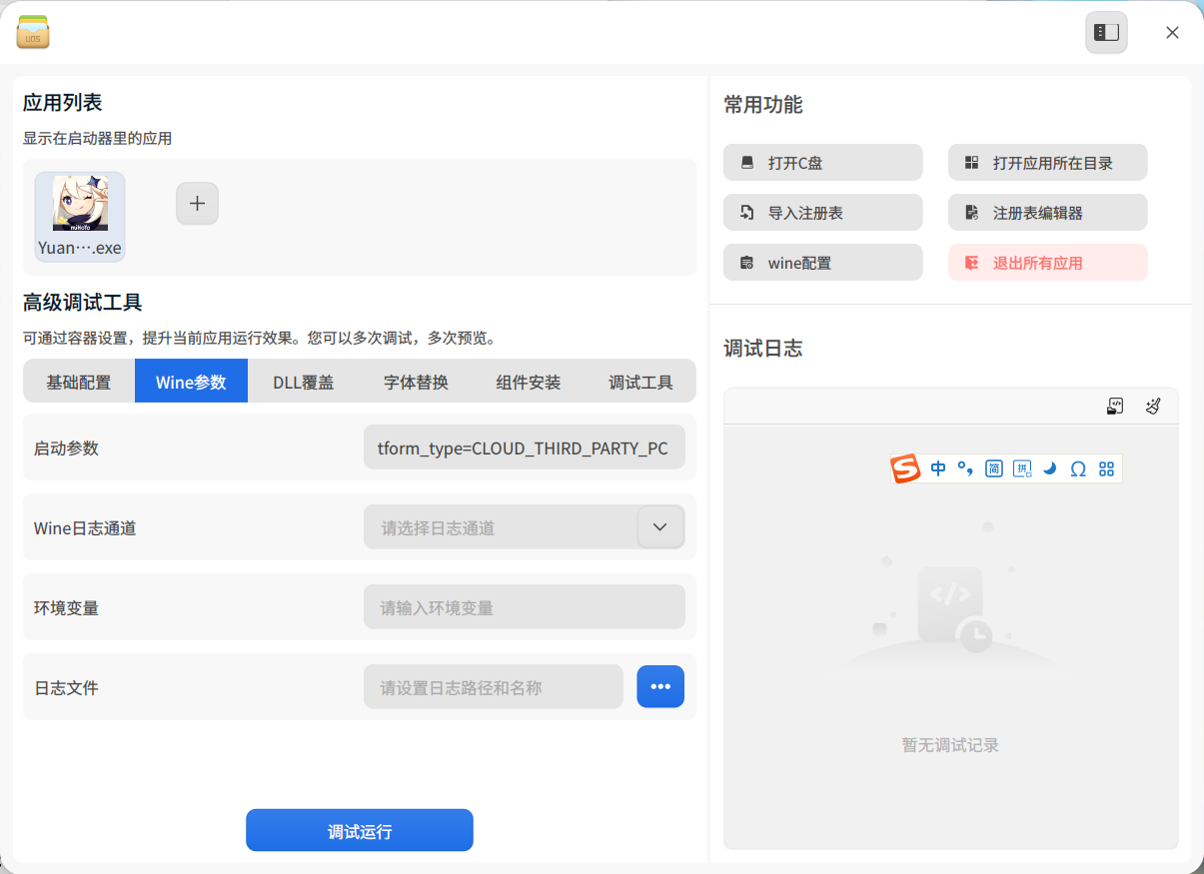Switch to Wine参数 tab
Image resolution: width=1204 pixels, height=874 pixels.
pos(191,382)
